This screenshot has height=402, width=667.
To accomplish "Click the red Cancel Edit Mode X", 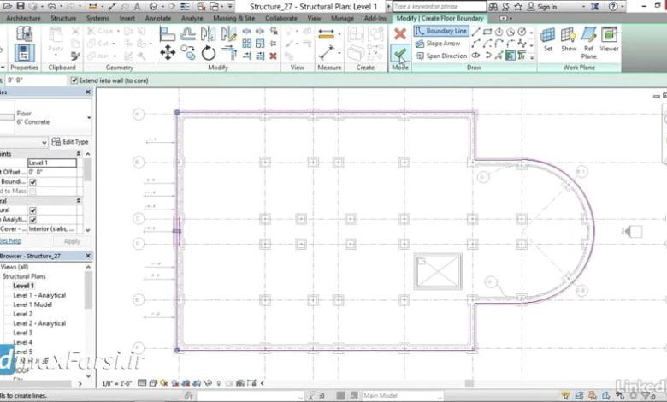I will (x=400, y=33).
